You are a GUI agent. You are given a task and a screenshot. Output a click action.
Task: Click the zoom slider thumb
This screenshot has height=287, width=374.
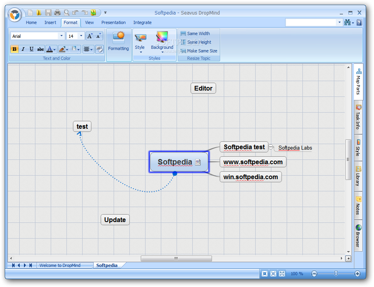coord(336,273)
